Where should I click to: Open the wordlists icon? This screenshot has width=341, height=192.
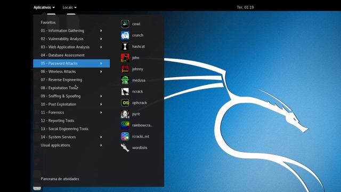pyautogui.click(x=125, y=148)
